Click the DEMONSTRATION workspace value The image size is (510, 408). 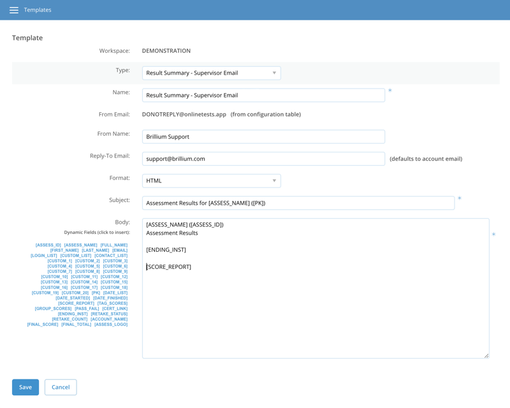(166, 51)
